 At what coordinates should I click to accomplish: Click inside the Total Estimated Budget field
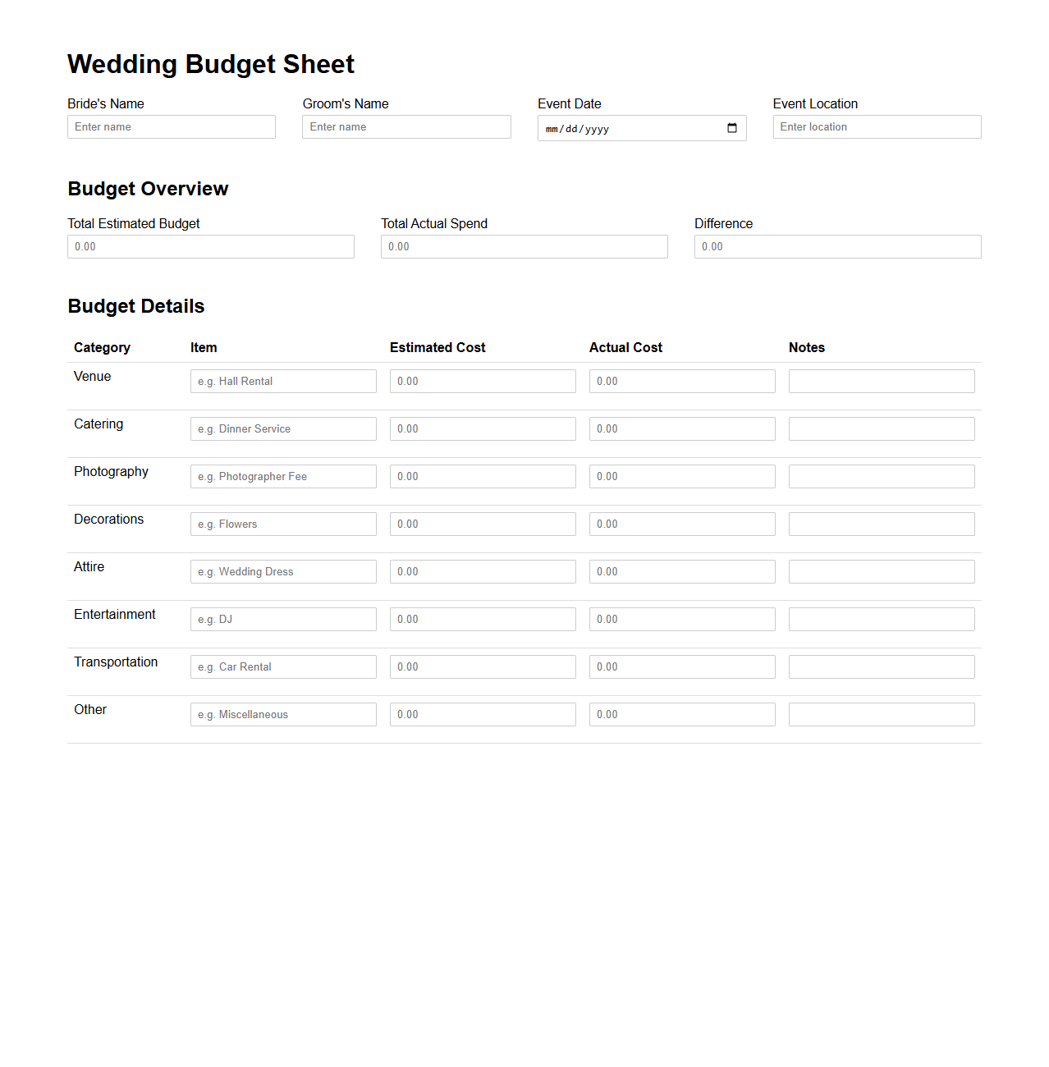pyautogui.click(x=210, y=246)
